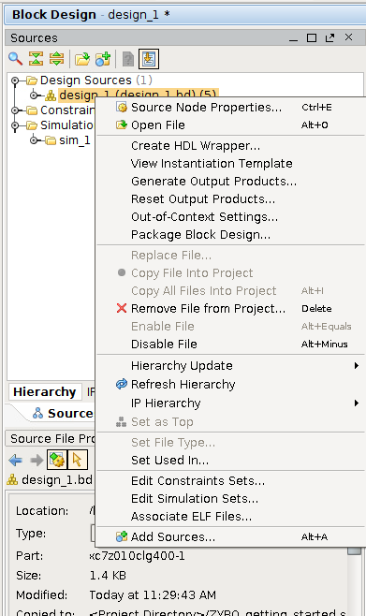Open Edit Simulation Sets...

pyautogui.click(x=195, y=498)
